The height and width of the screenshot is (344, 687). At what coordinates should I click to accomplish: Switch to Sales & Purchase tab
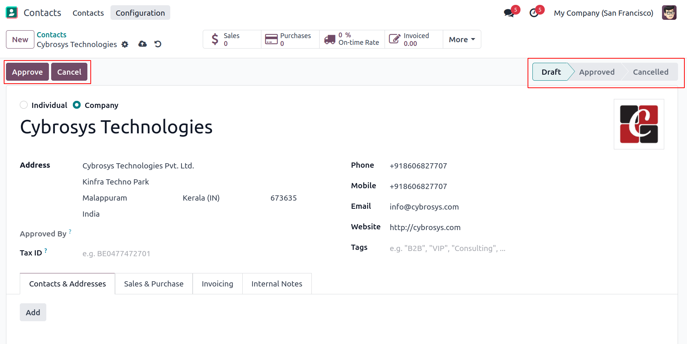pos(154,284)
